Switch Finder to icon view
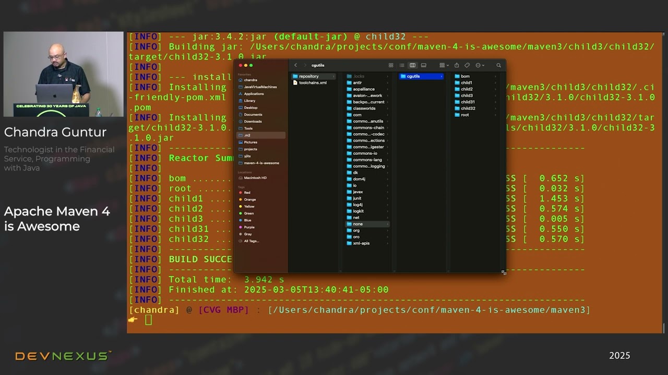The height and width of the screenshot is (375, 668). point(391,65)
